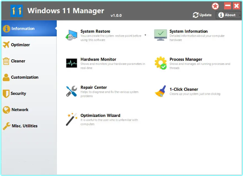Switch to the Cleaner tab
The height and width of the screenshot is (176, 243).
click(29, 61)
